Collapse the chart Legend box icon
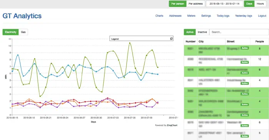The height and width of the screenshot is (140, 269). 171,39
